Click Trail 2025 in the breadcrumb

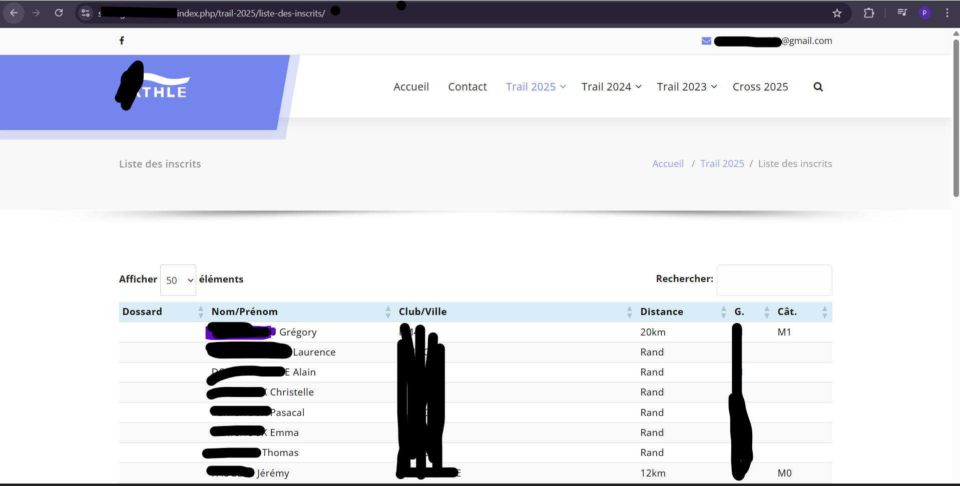coord(722,163)
